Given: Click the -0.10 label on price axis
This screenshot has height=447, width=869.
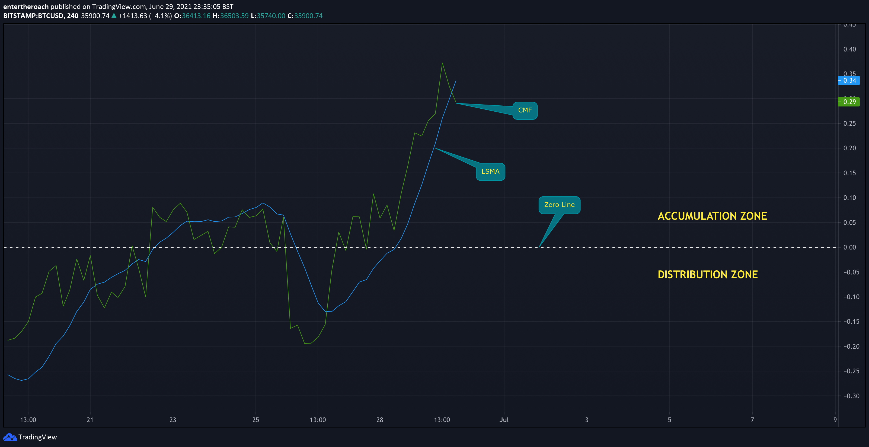Looking at the screenshot, I should tap(851, 297).
